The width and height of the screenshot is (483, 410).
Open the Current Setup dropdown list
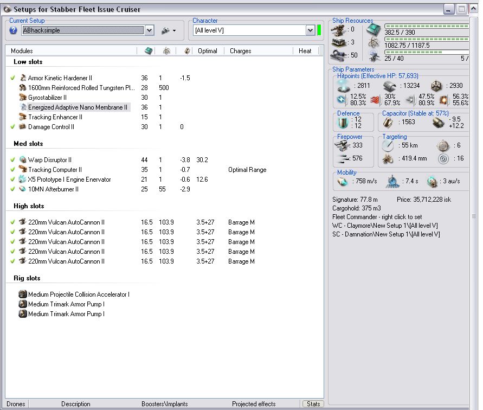point(150,31)
